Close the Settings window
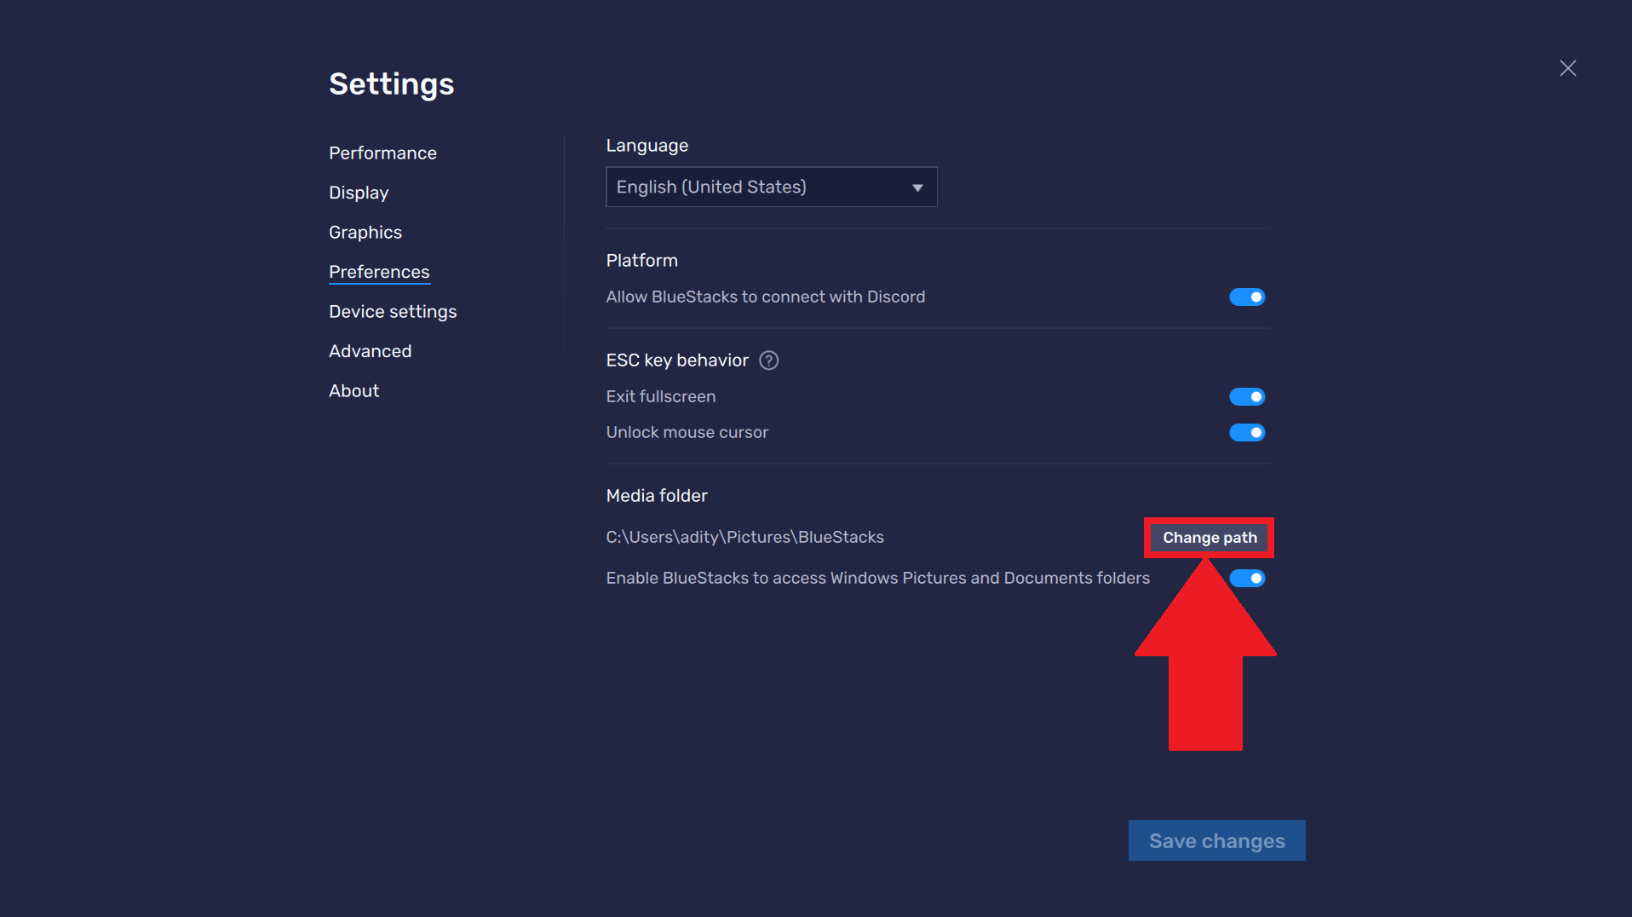1632x917 pixels. point(1567,68)
